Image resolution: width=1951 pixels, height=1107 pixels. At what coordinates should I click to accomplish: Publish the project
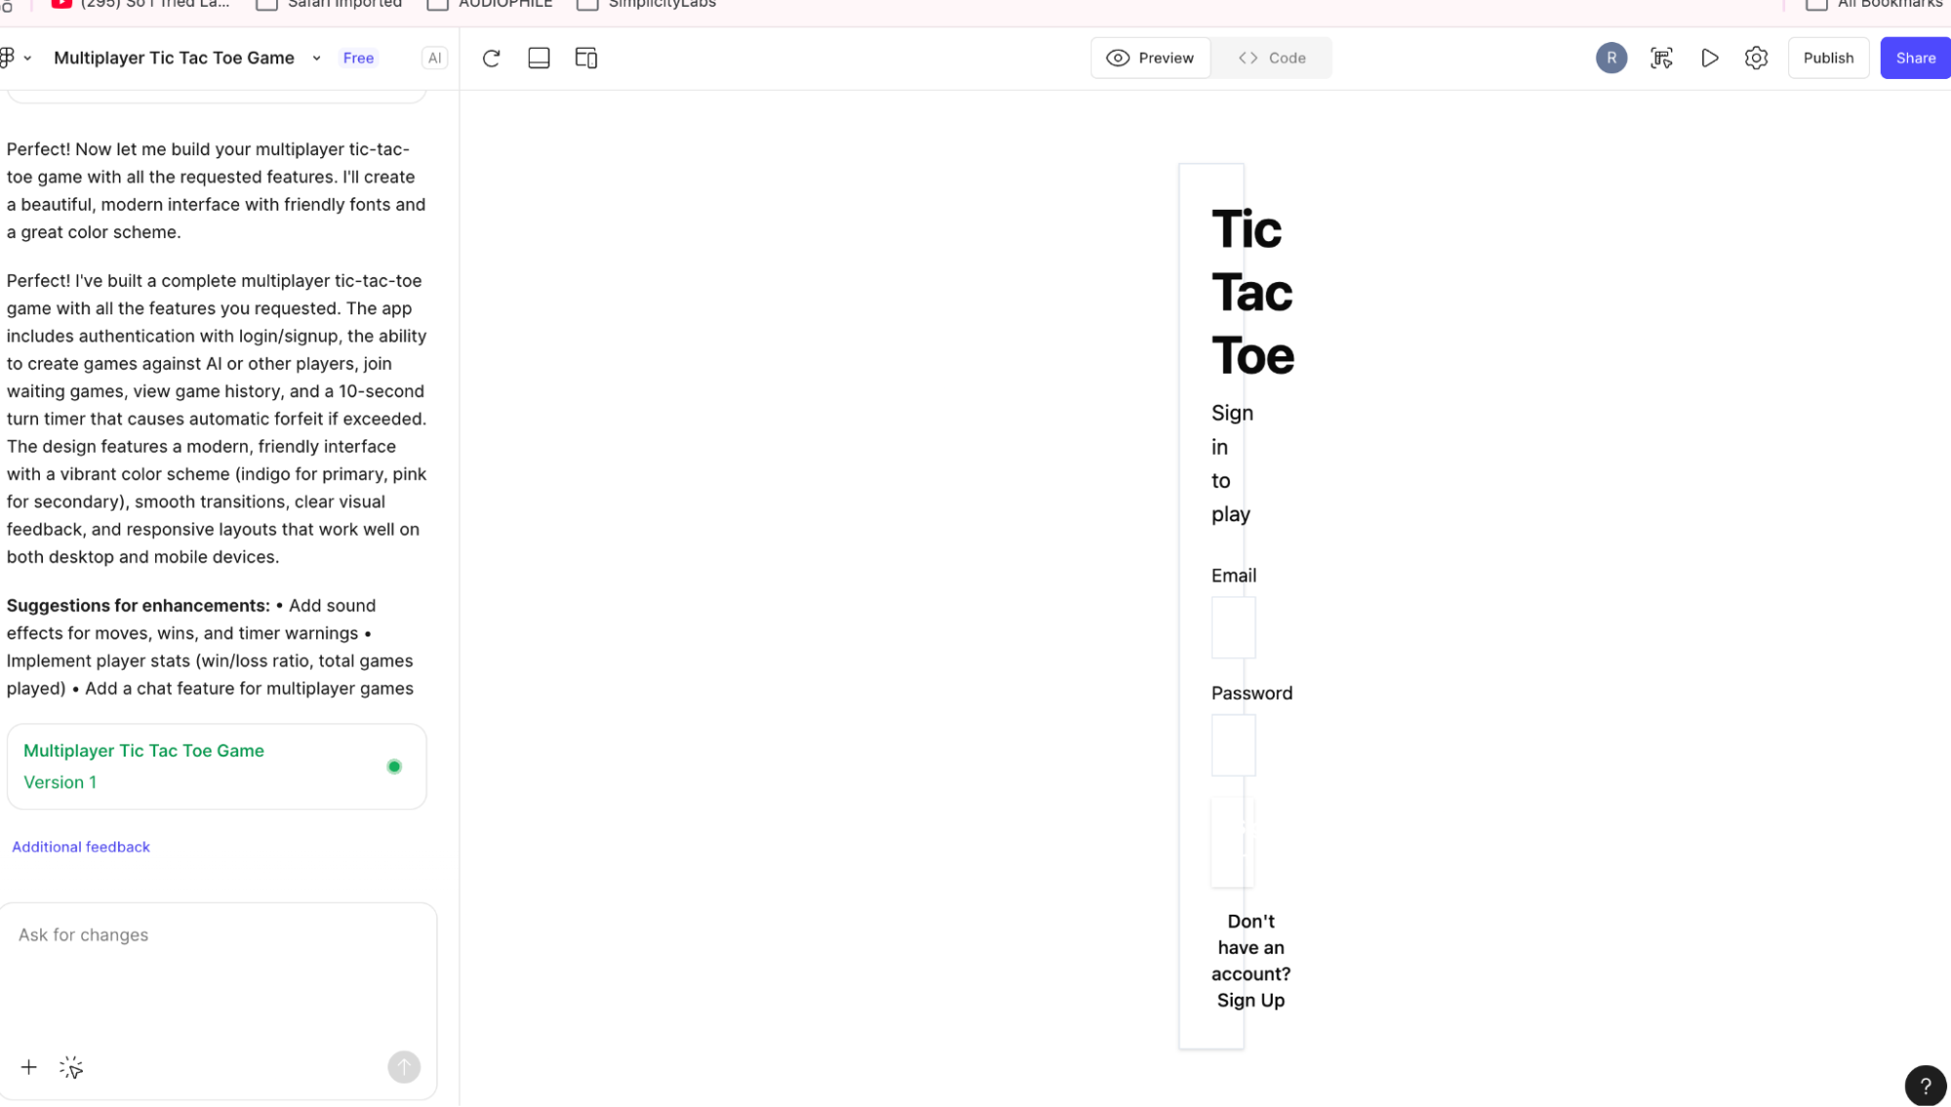click(x=1828, y=58)
